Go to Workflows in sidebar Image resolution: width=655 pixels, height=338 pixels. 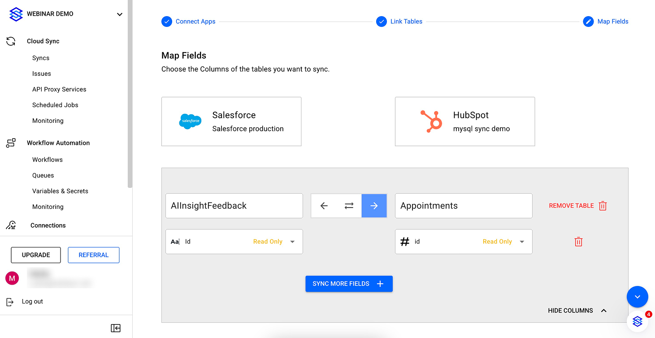pos(48,160)
